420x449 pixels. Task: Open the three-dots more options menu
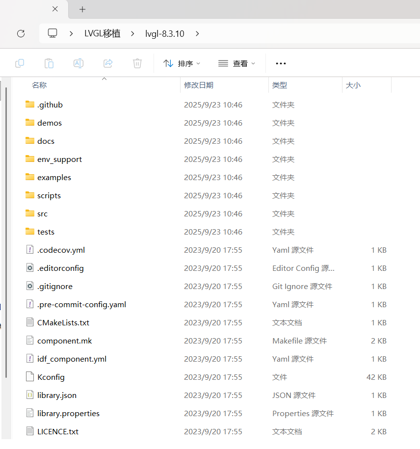coord(281,63)
